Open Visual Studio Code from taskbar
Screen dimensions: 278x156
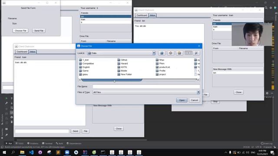[x=31, y=152]
